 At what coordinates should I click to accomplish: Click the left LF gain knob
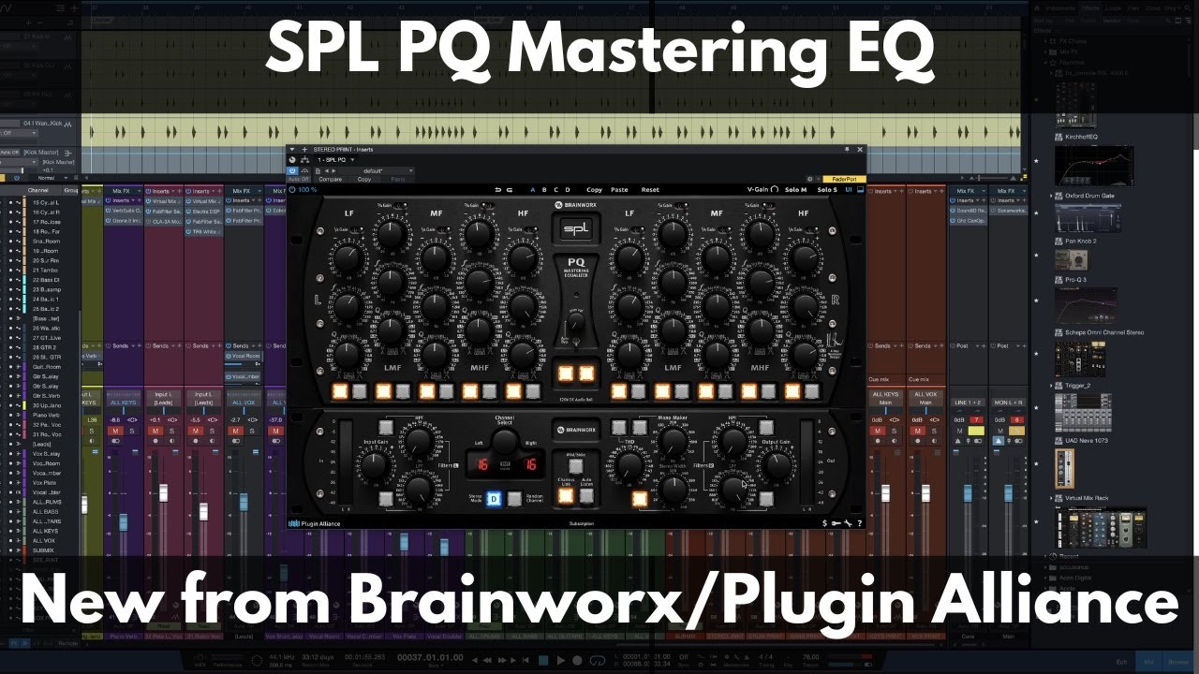[348, 258]
